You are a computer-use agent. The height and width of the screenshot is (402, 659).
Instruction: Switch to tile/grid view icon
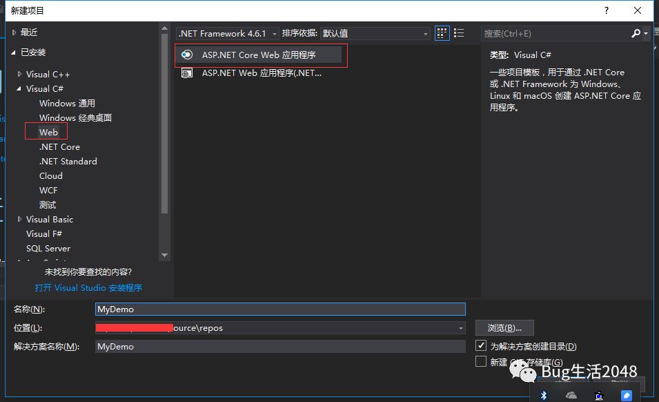tap(442, 33)
